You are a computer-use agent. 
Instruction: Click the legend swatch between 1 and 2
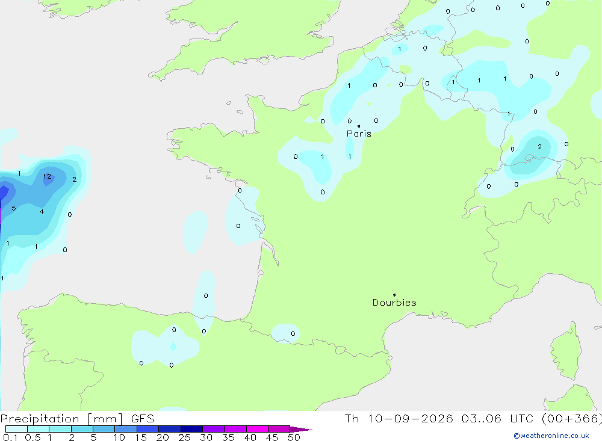pos(60,429)
